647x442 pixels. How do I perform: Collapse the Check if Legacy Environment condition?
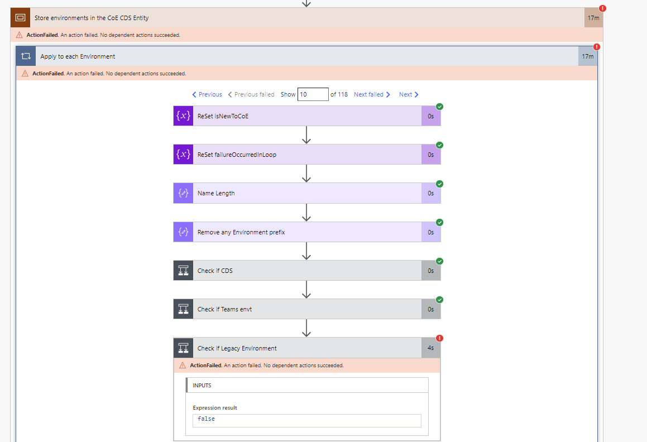(307, 348)
